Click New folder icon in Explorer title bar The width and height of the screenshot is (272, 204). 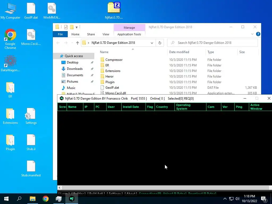click(72, 27)
